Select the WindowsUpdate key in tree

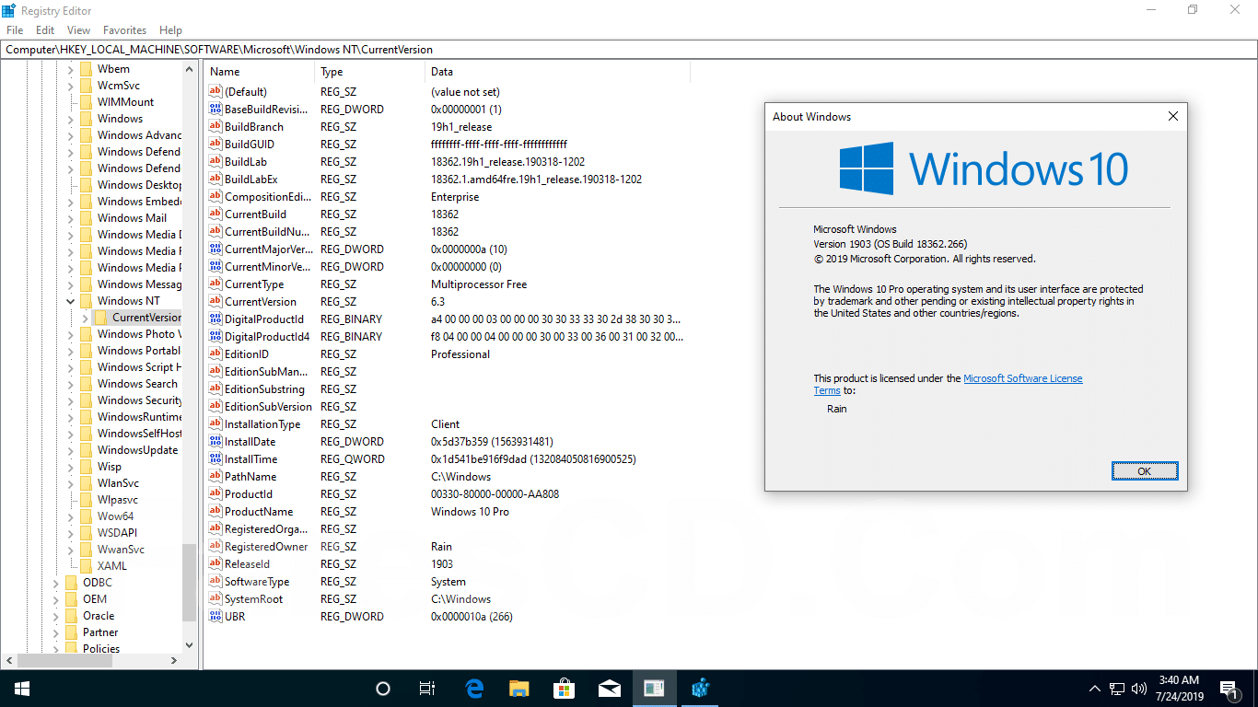[137, 450]
